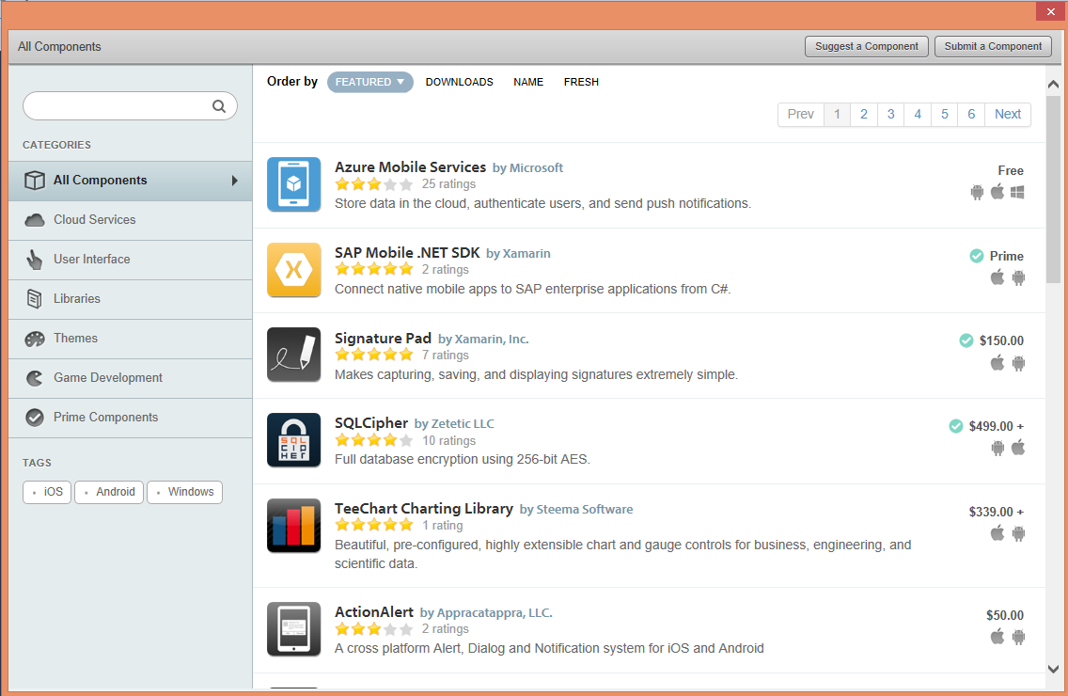This screenshot has height=696, width=1068.
Task: Click Apple platform icon on SAP Mobile SDK
Action: (x=997, y=277)
